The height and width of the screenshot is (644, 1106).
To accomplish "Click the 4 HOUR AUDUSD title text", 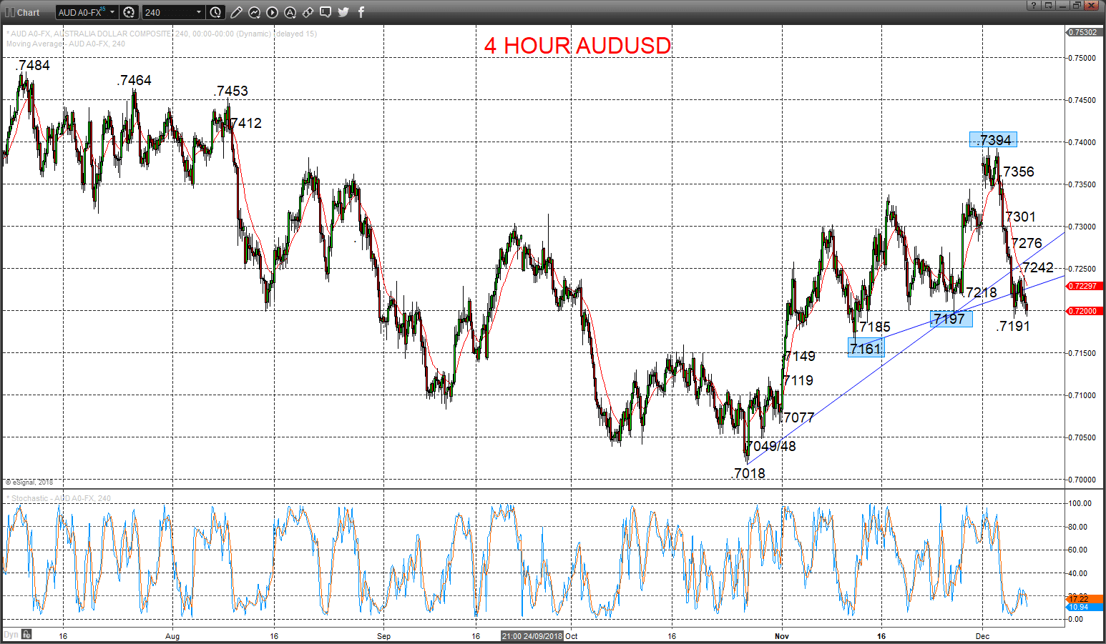I will tap(577, 46).
